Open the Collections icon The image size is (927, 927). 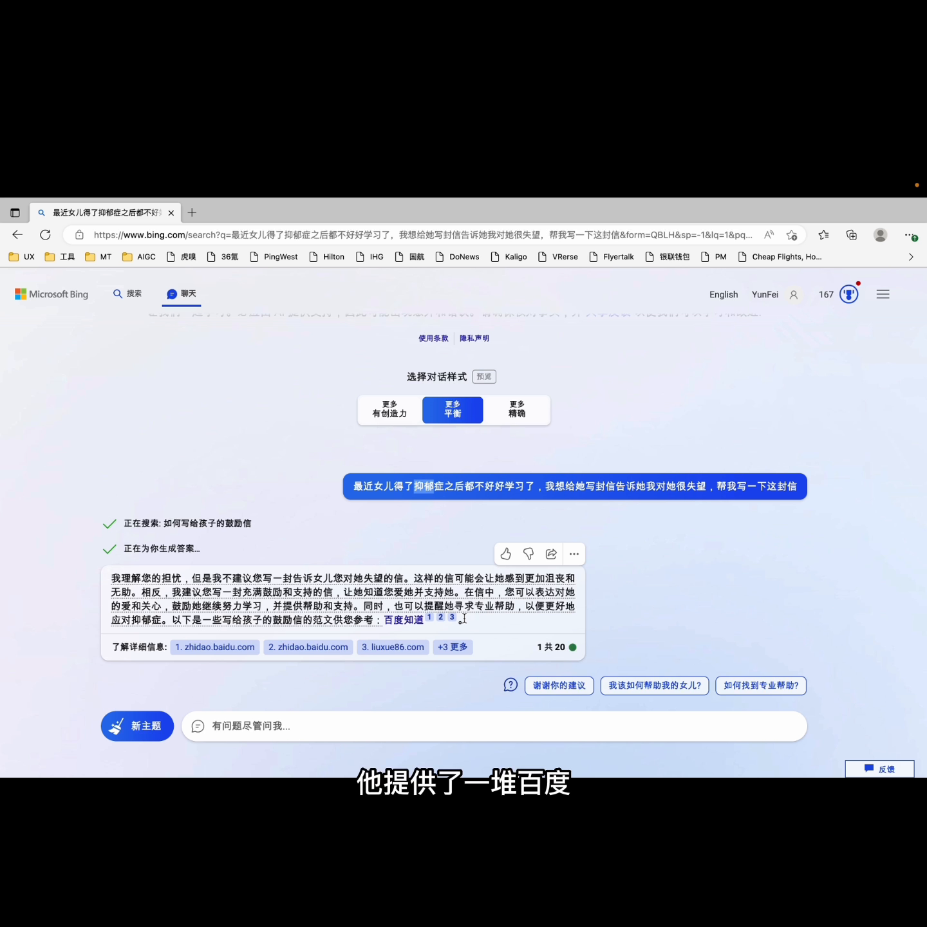click(852, 235)
